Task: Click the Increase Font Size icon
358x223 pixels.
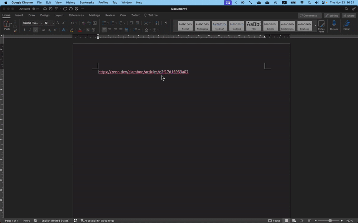Action: pyautogui.click(x=58, y=23)
